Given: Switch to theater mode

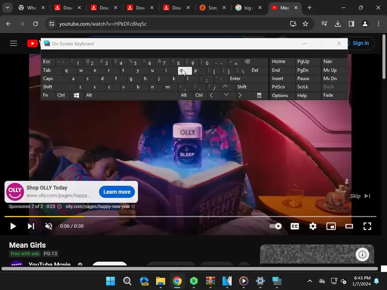Looking at the screenshot, I should 349,226.
